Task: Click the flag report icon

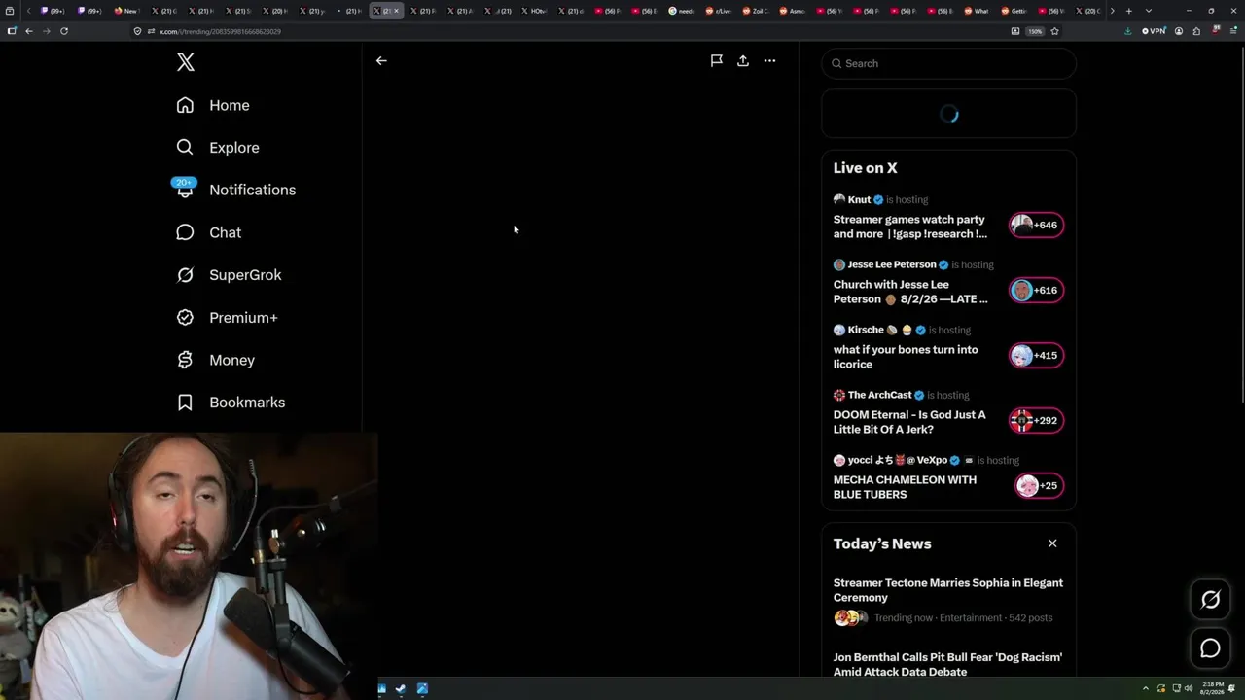Action: pos(716,60)
